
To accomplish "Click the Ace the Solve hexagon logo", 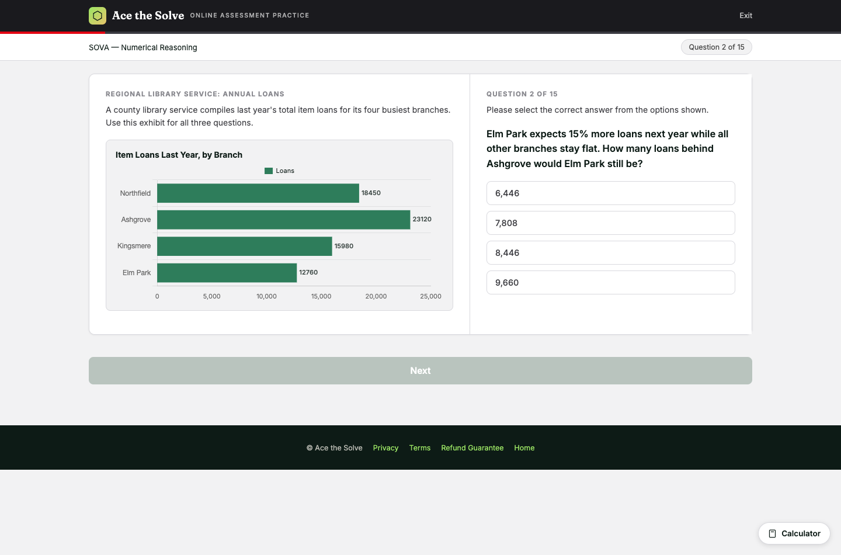I will [x=98, y=16].
